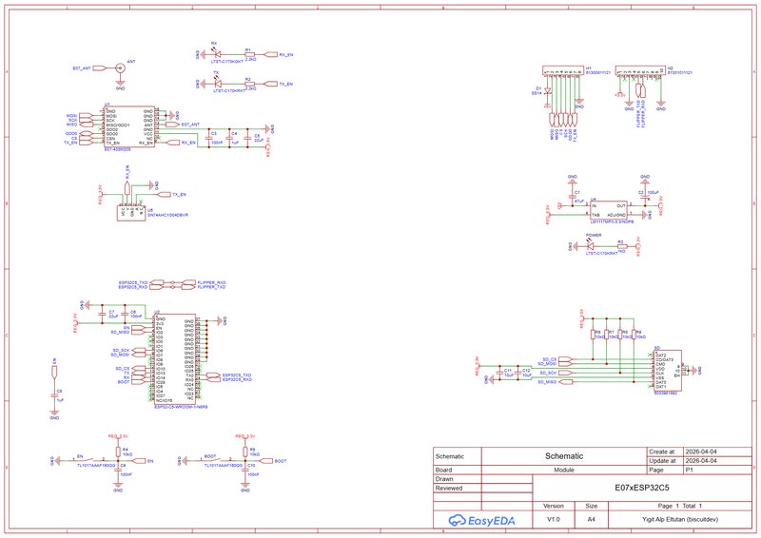This screenshot has height=538, width=761.
Task: Select the TX LED diode symbol
Action: [x=218, y=84]
